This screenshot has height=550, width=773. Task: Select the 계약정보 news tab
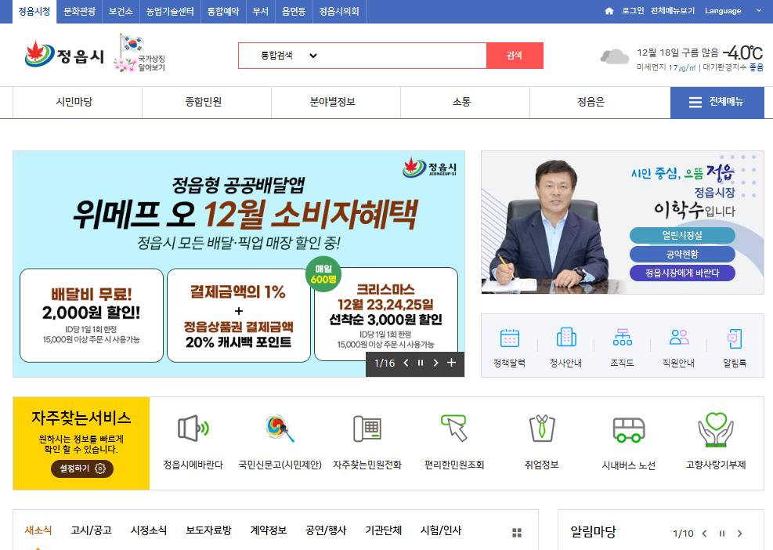click(269, 530)
